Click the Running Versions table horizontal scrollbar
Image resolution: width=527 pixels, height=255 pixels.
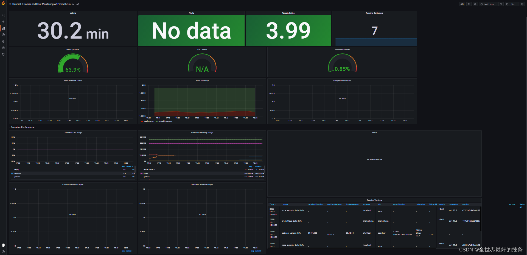(x=352, y=248)
